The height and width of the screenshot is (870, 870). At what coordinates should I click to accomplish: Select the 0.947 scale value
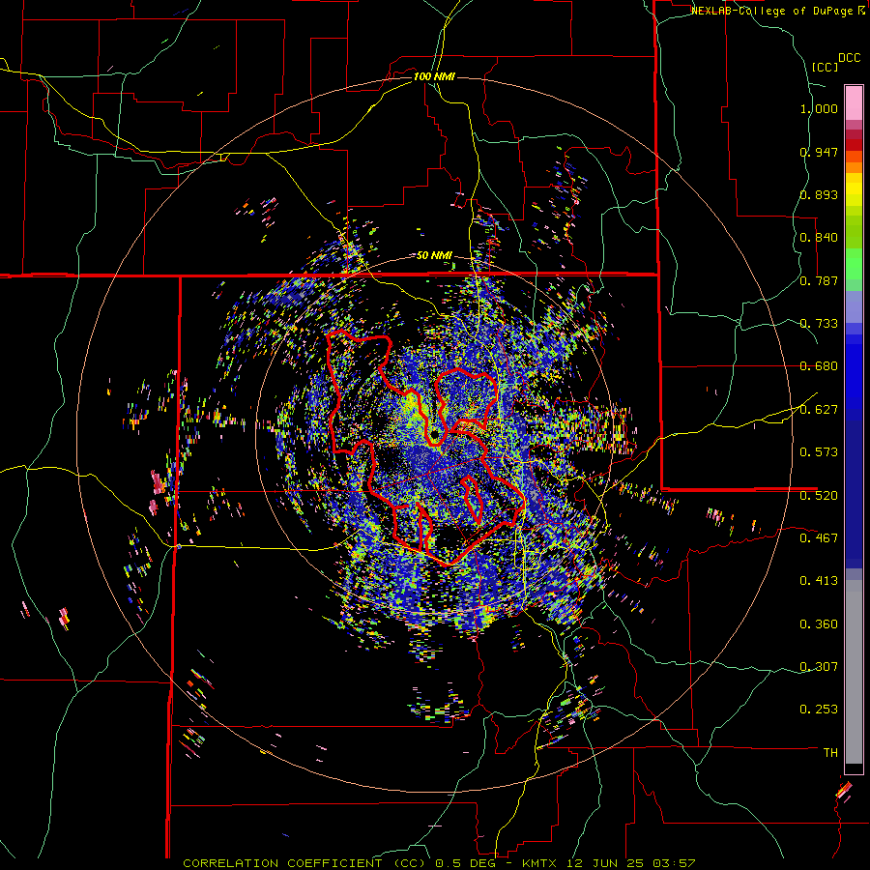819,152
